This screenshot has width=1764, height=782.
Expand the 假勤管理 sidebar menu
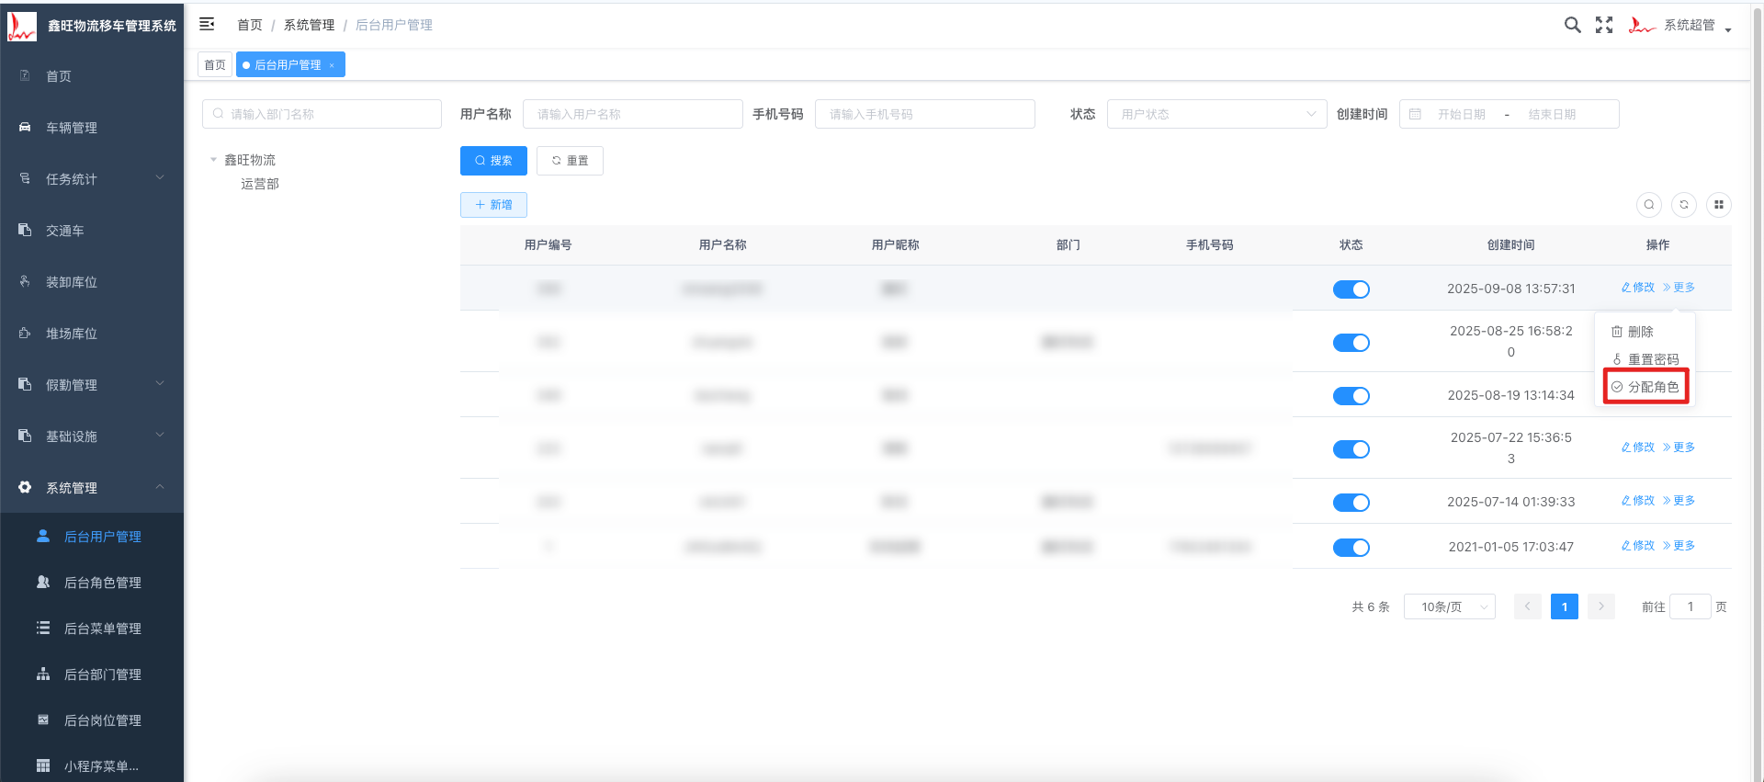92,385
